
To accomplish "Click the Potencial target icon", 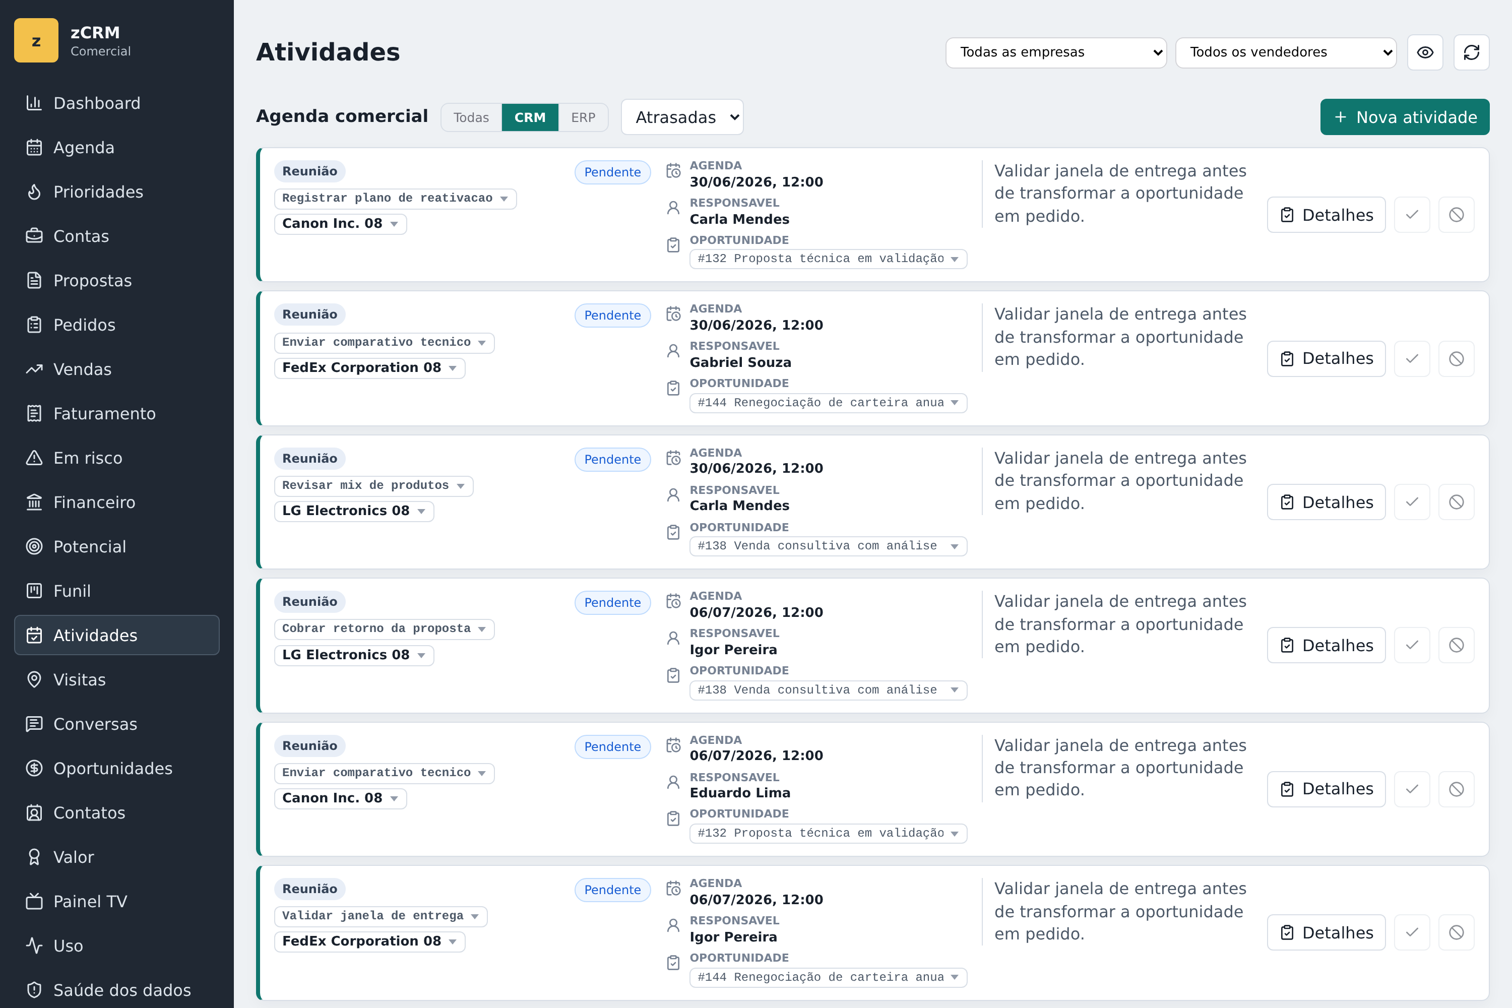I will [x=34, y=546].
